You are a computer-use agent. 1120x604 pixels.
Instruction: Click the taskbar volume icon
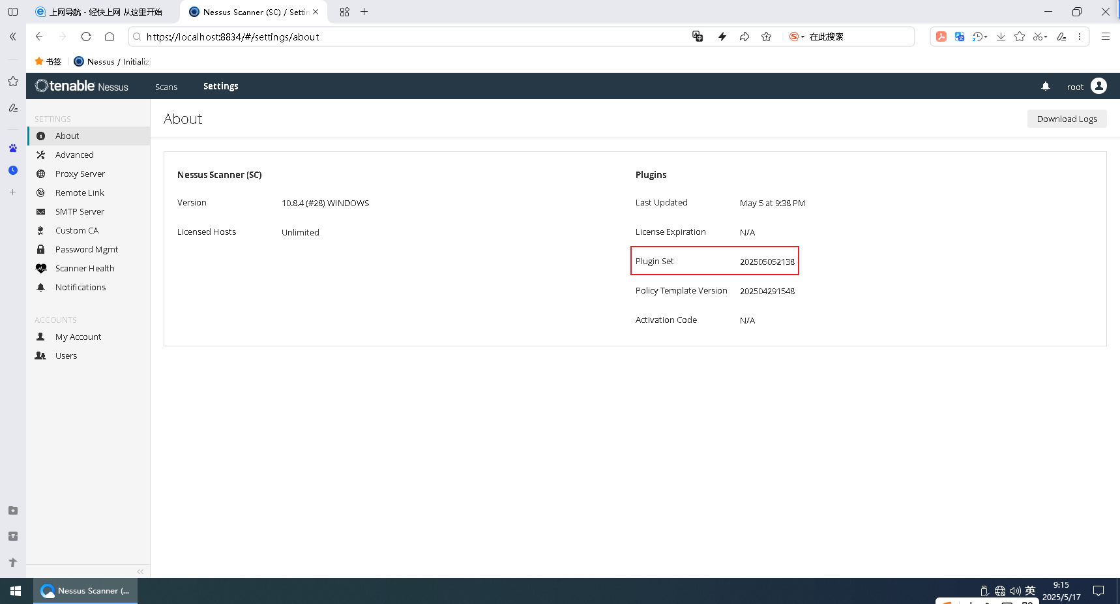point(1015,591)
